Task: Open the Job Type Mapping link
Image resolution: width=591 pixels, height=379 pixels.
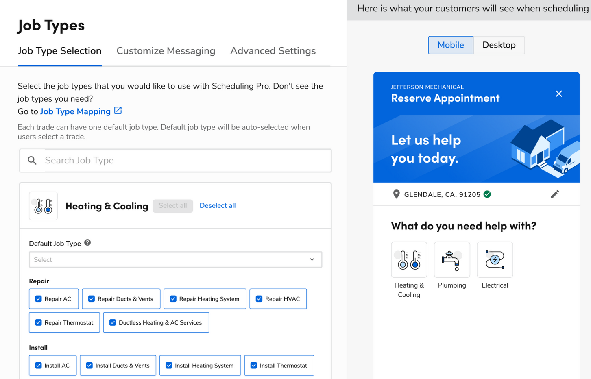Action: pyautogui.click(x=75, y=111)
